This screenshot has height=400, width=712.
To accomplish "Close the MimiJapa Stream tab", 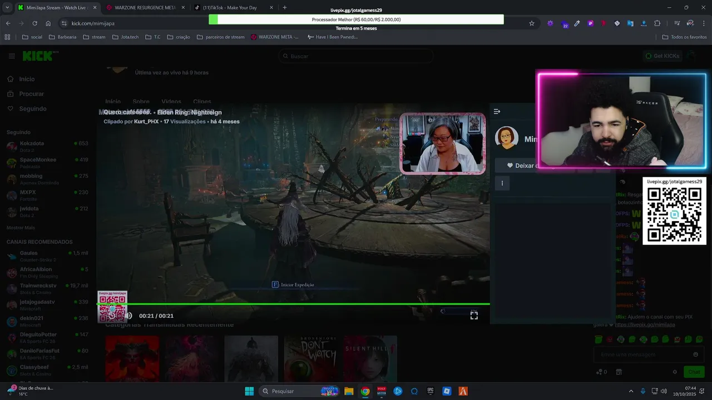I will (95, 8).
